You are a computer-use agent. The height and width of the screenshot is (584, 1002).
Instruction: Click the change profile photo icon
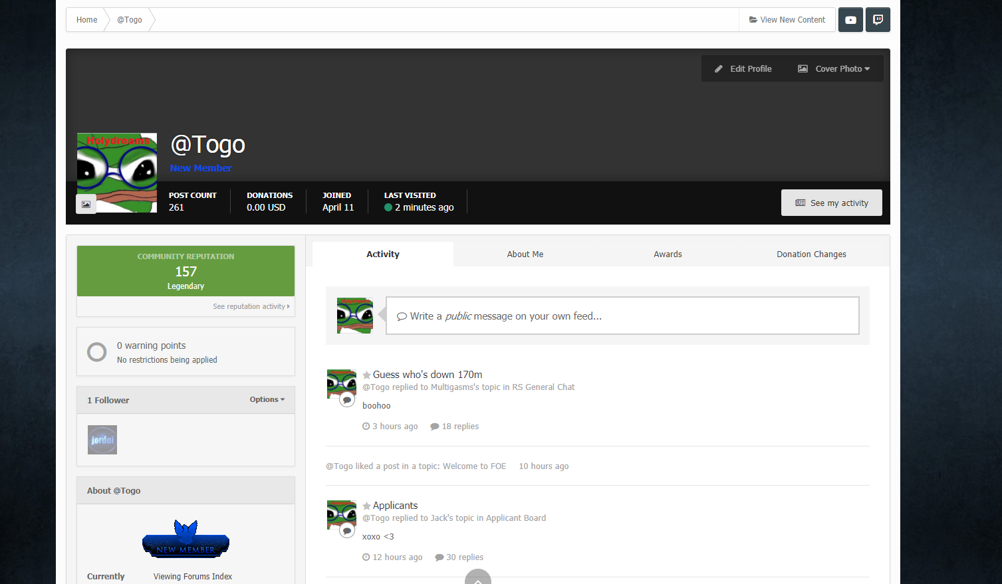coord(86,204)
